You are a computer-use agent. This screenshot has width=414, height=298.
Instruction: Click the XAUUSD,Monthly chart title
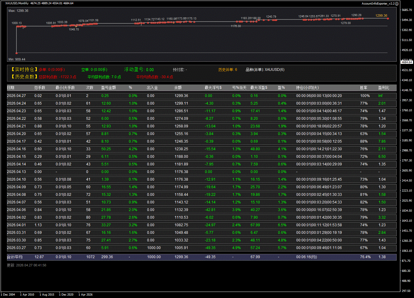click(x=17, y=3)
